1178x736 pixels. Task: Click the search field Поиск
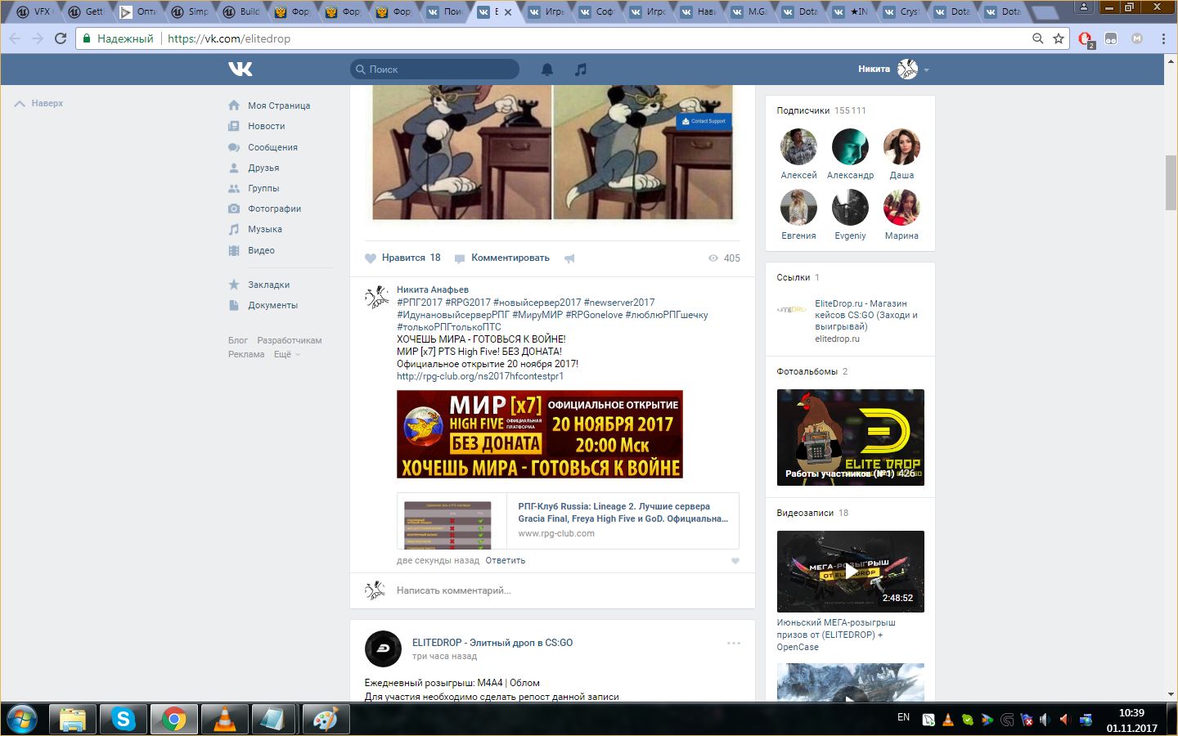pyautogui.click(x=434, y=70)
